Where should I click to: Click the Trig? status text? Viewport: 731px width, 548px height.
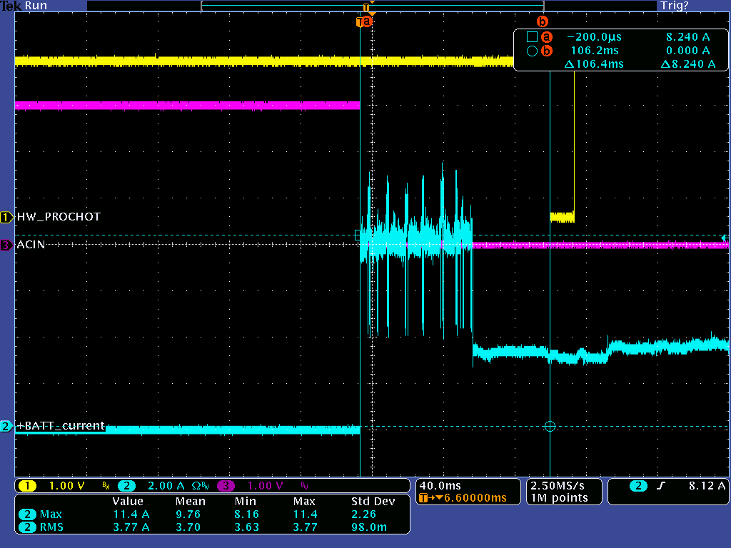674,6
